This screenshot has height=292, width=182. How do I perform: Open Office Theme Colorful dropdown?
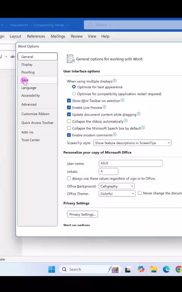click(117, 194)
